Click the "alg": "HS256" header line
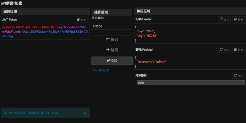246x123 pixels. [x=147, y=36]
